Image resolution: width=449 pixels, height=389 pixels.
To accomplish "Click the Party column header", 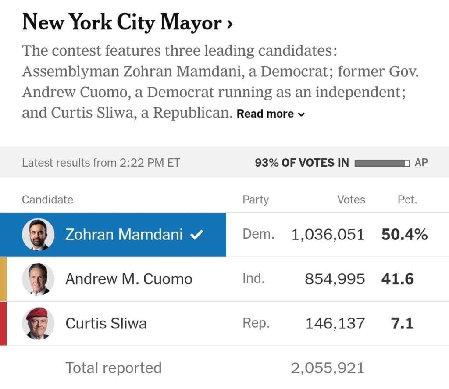I will click(255, 200).
